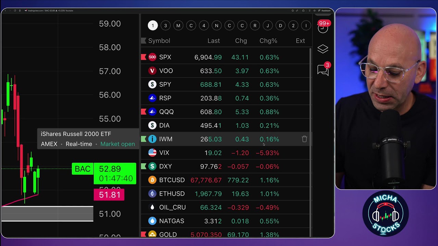Remove IWM with the trash icon
This screenshot has height=246, width=438.
tap(304, 139)
